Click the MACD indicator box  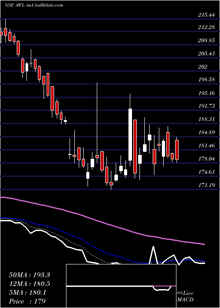coord(121,286)
